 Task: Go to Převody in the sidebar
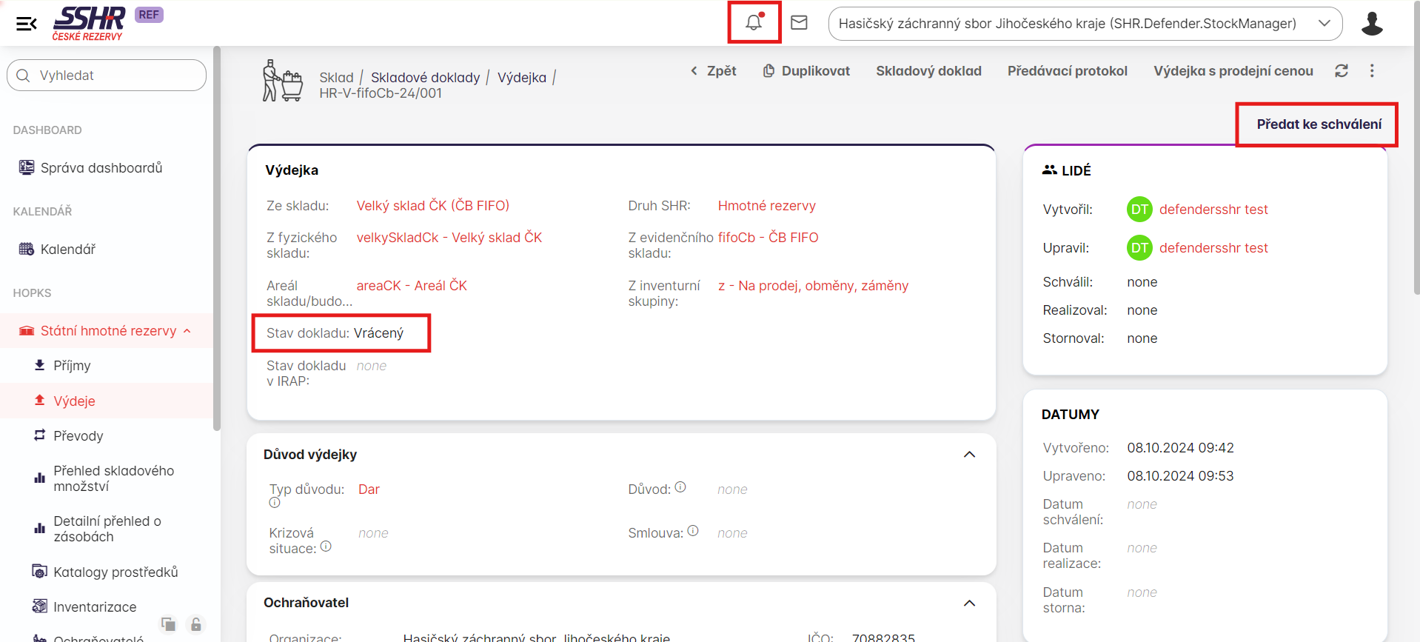(x=78, y=436)
